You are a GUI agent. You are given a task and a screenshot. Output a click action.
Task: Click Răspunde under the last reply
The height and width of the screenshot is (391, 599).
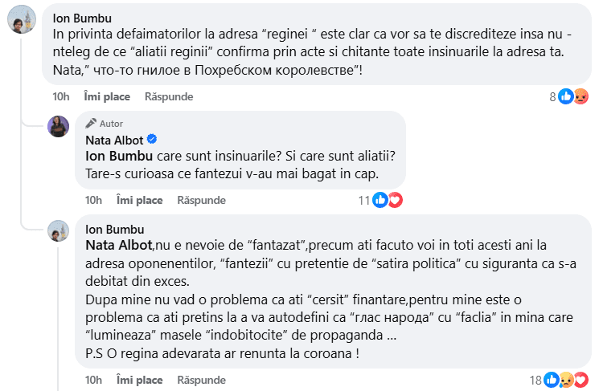(201, 380)
